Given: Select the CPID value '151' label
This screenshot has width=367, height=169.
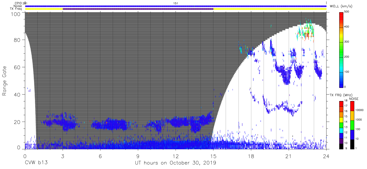Looking at the screenshot, I should tap(176, 3).
